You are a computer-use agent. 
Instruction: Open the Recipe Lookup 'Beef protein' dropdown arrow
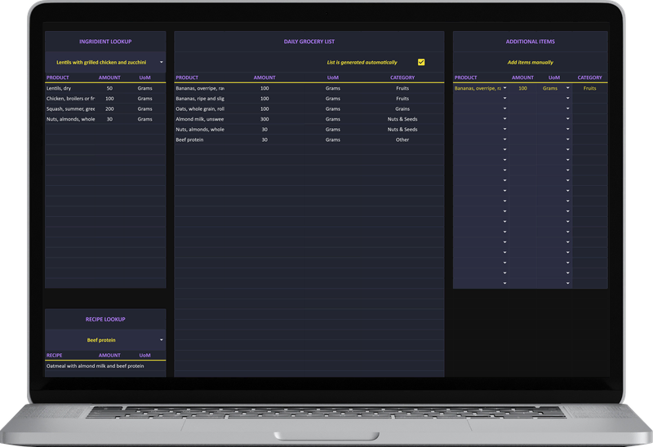(x=162, y=340)
